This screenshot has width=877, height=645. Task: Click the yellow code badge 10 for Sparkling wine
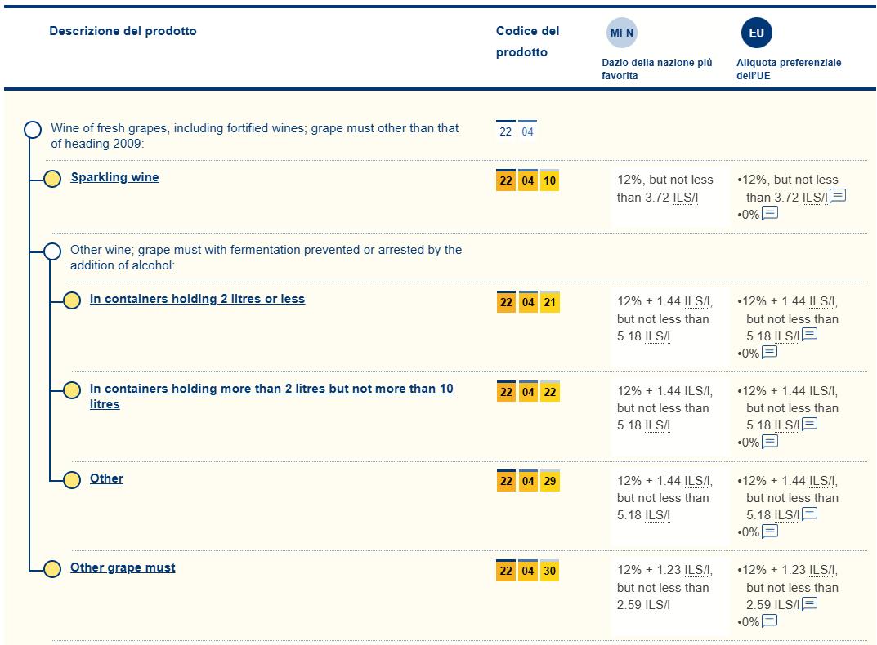tap(549, 180)
